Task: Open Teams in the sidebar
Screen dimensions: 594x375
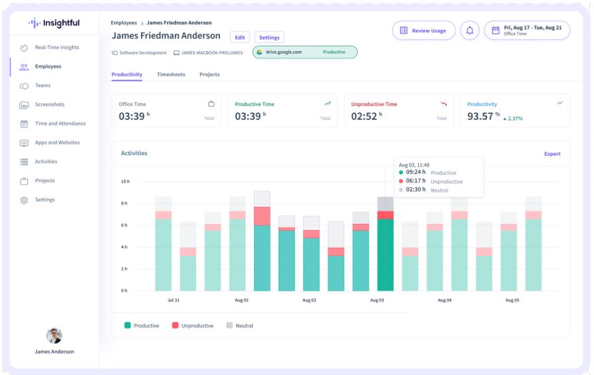Action: coord(43,85)
